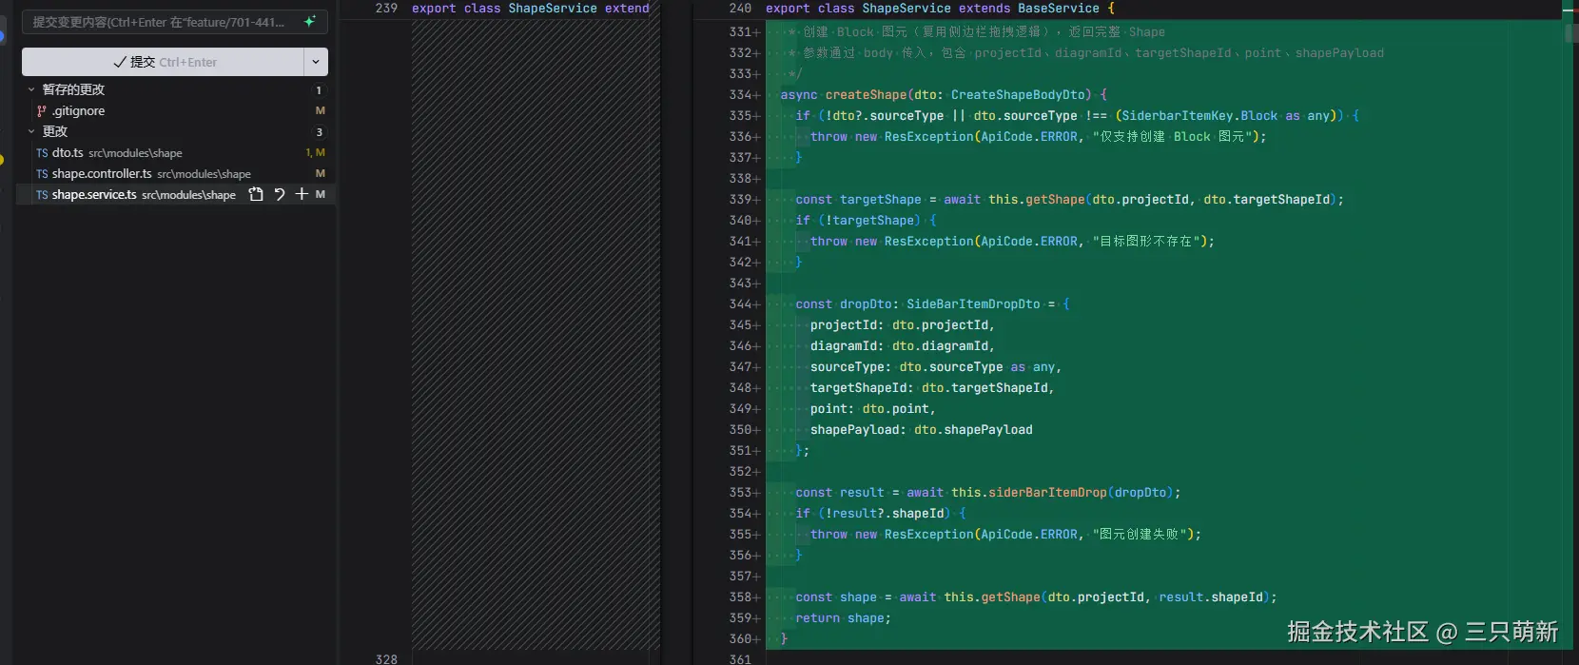Click the M status of .gitignore

coord(321,110)
